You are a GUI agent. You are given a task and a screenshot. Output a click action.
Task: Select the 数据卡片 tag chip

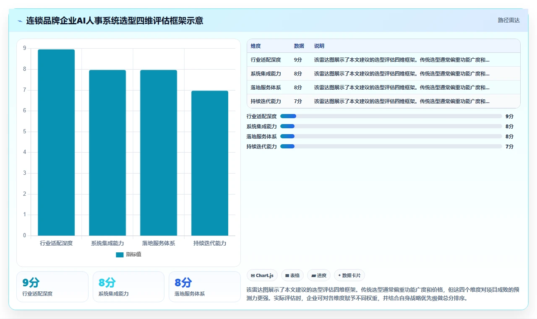point(349,275)
